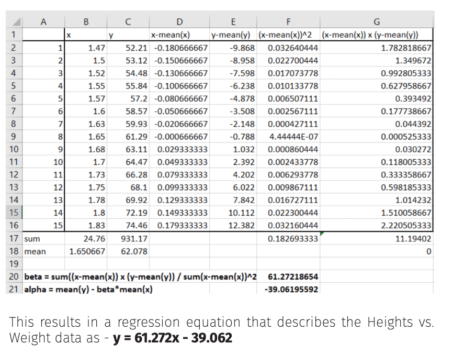
Task: Select column E header
Action: click(233, 21)
